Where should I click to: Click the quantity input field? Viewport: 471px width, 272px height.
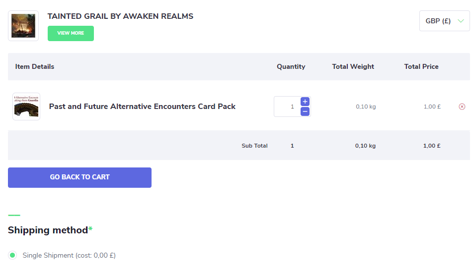(287, 107)
